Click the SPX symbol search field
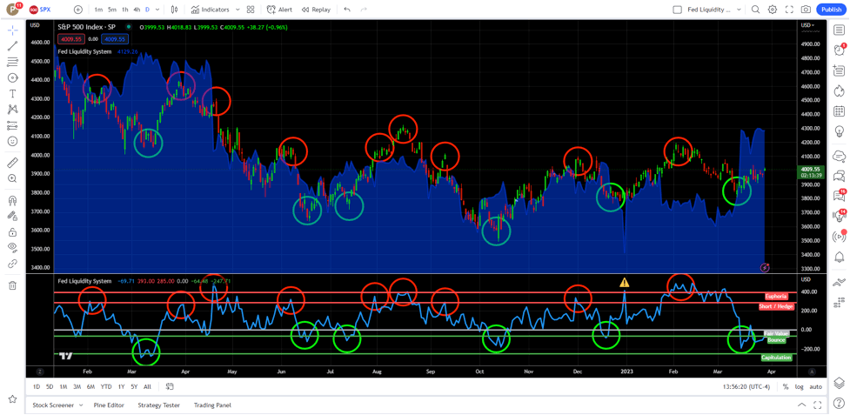 [45, 10]
